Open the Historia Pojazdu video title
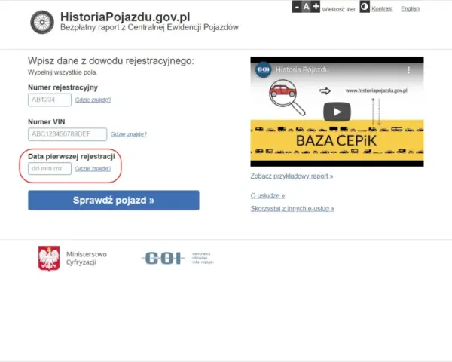This screenshot has height=362, width=452. coord(302,70)
